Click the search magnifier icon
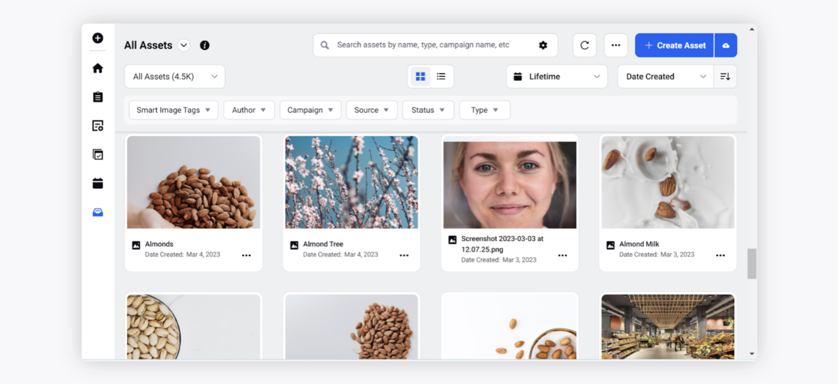 [325, 45]
